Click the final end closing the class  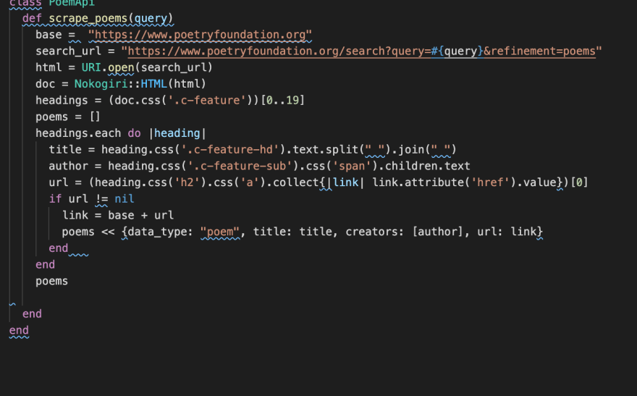(19, 331)
